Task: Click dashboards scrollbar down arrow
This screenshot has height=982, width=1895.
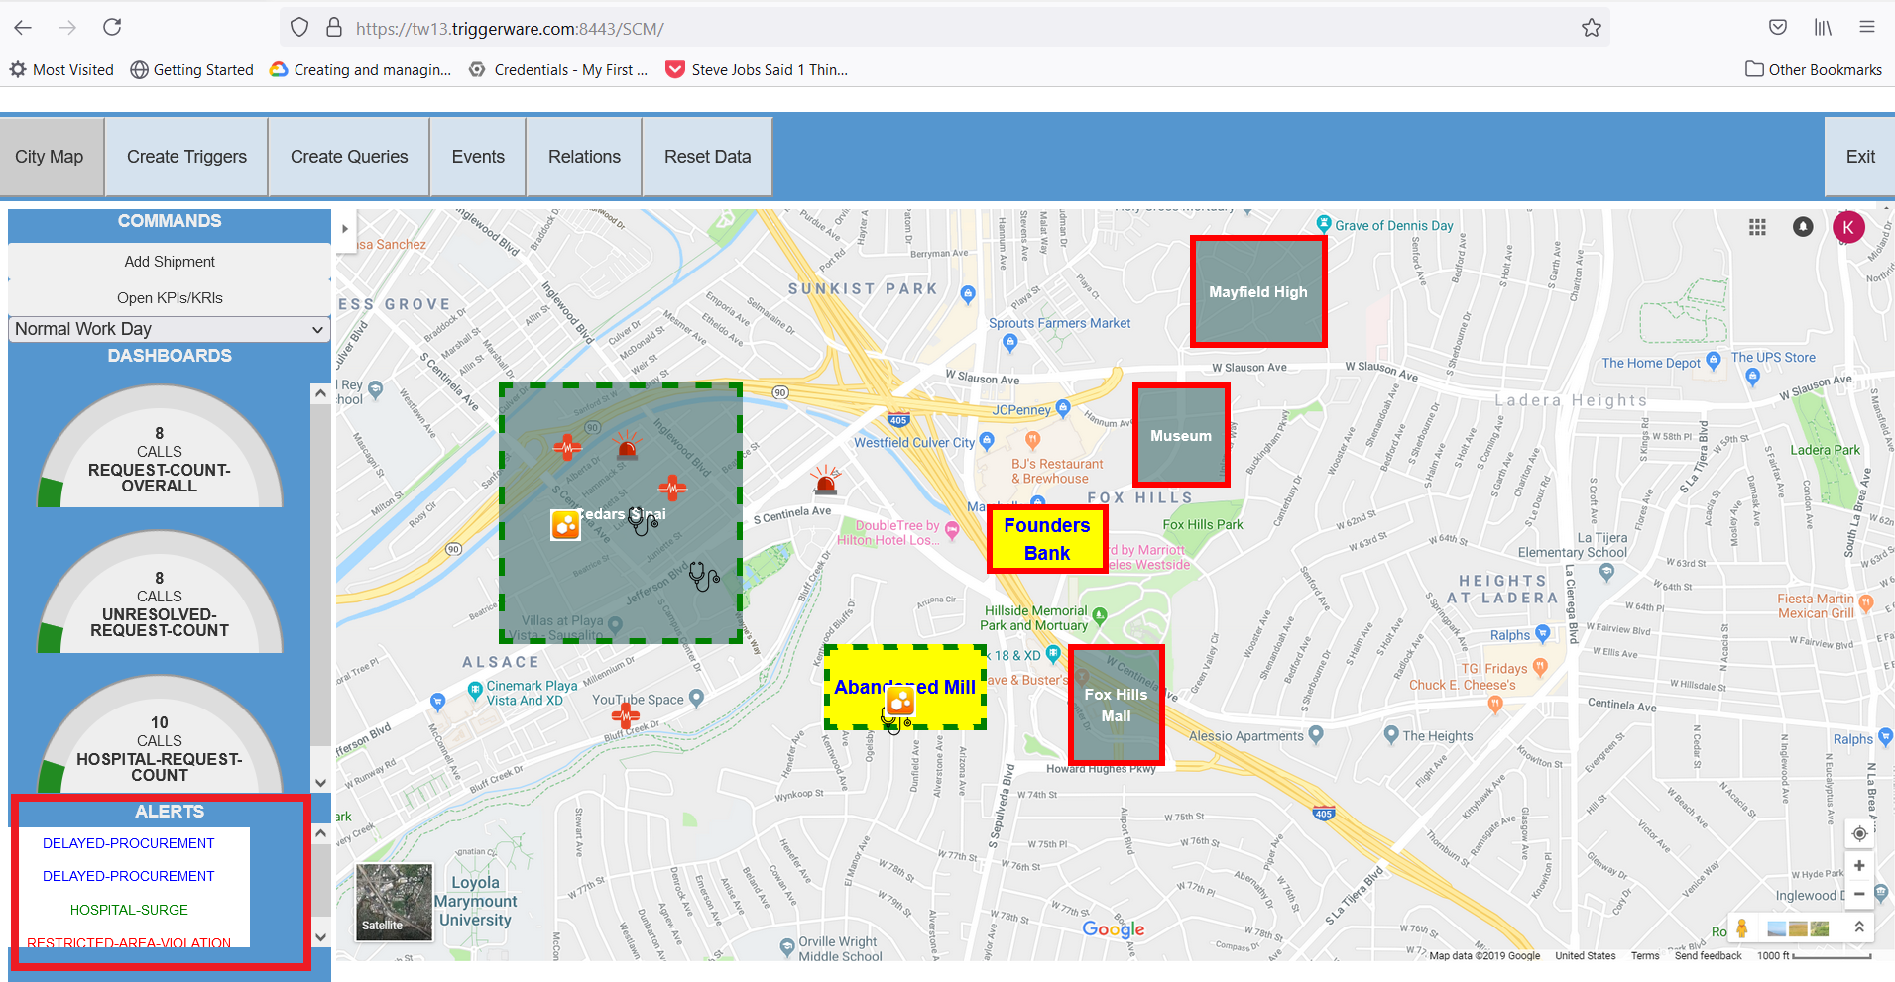Action: click(320, 782)
